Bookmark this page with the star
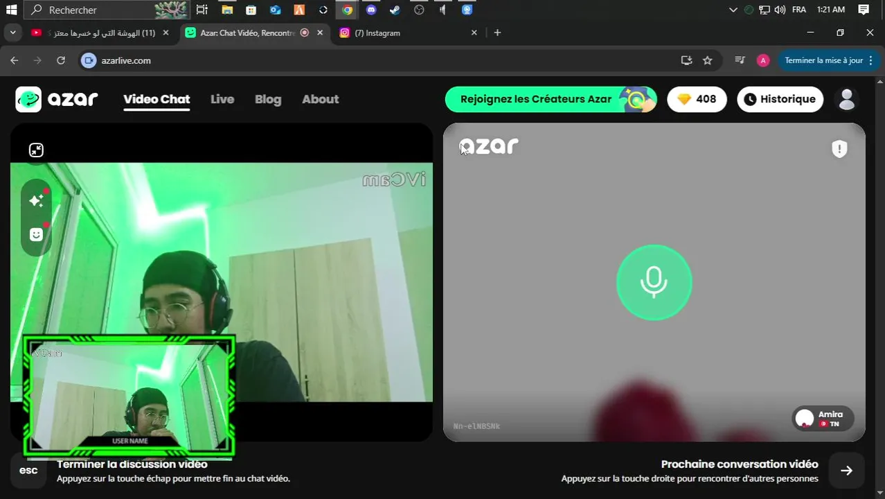 point(707,60)
